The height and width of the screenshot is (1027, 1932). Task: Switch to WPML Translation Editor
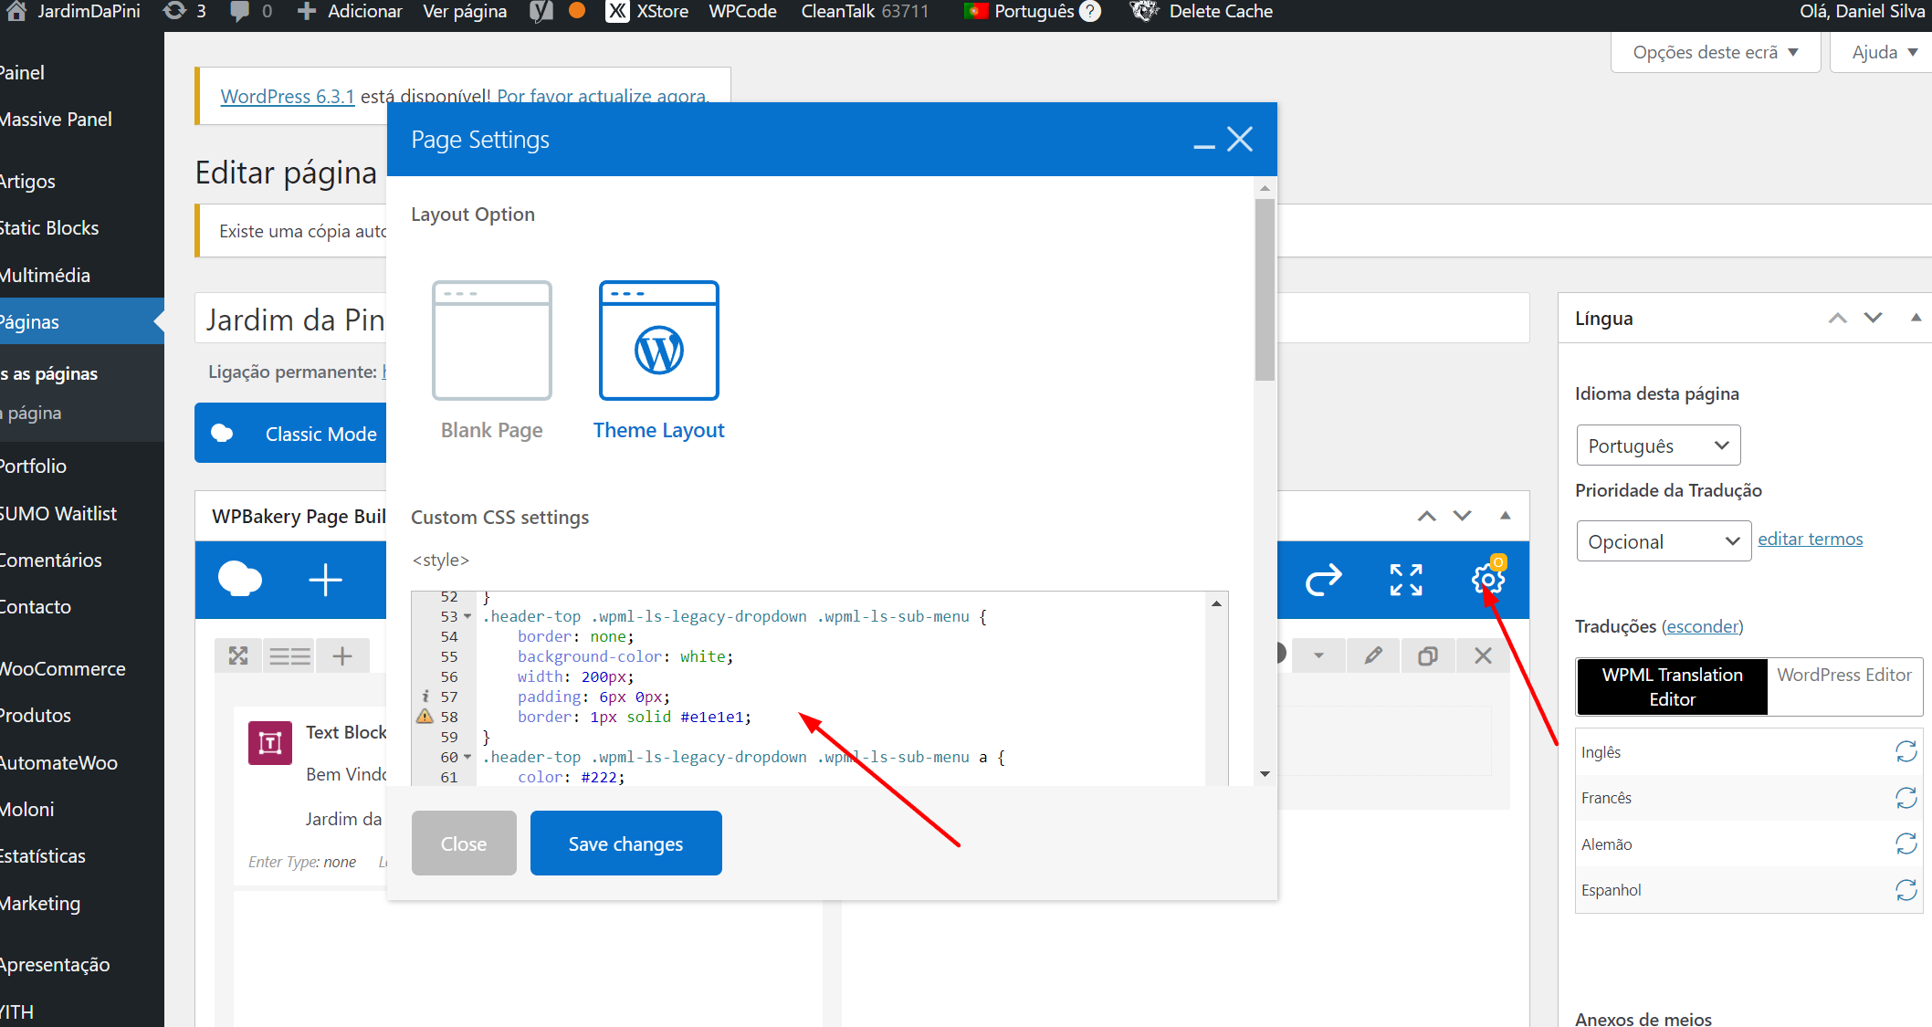[x=1672, y=686]
